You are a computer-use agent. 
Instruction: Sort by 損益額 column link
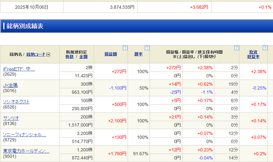tap(111, 54)
